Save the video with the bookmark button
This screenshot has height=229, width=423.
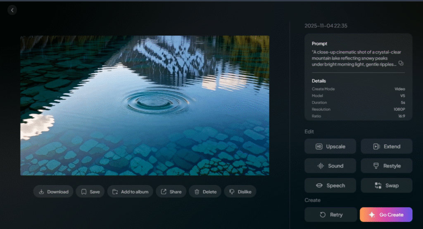[90, 191]
